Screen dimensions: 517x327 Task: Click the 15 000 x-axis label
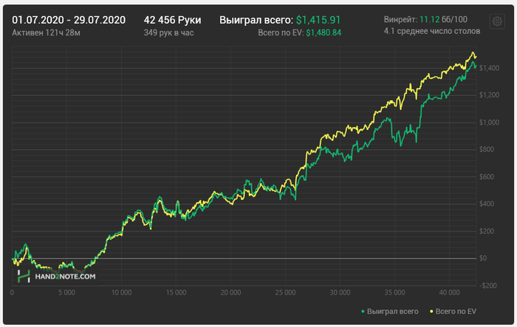point(176,292)
